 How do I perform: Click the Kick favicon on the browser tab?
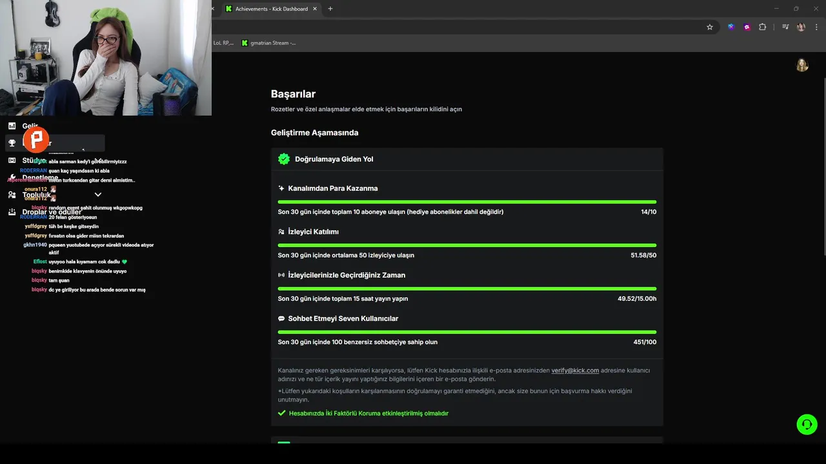click(x=228, y=9)
